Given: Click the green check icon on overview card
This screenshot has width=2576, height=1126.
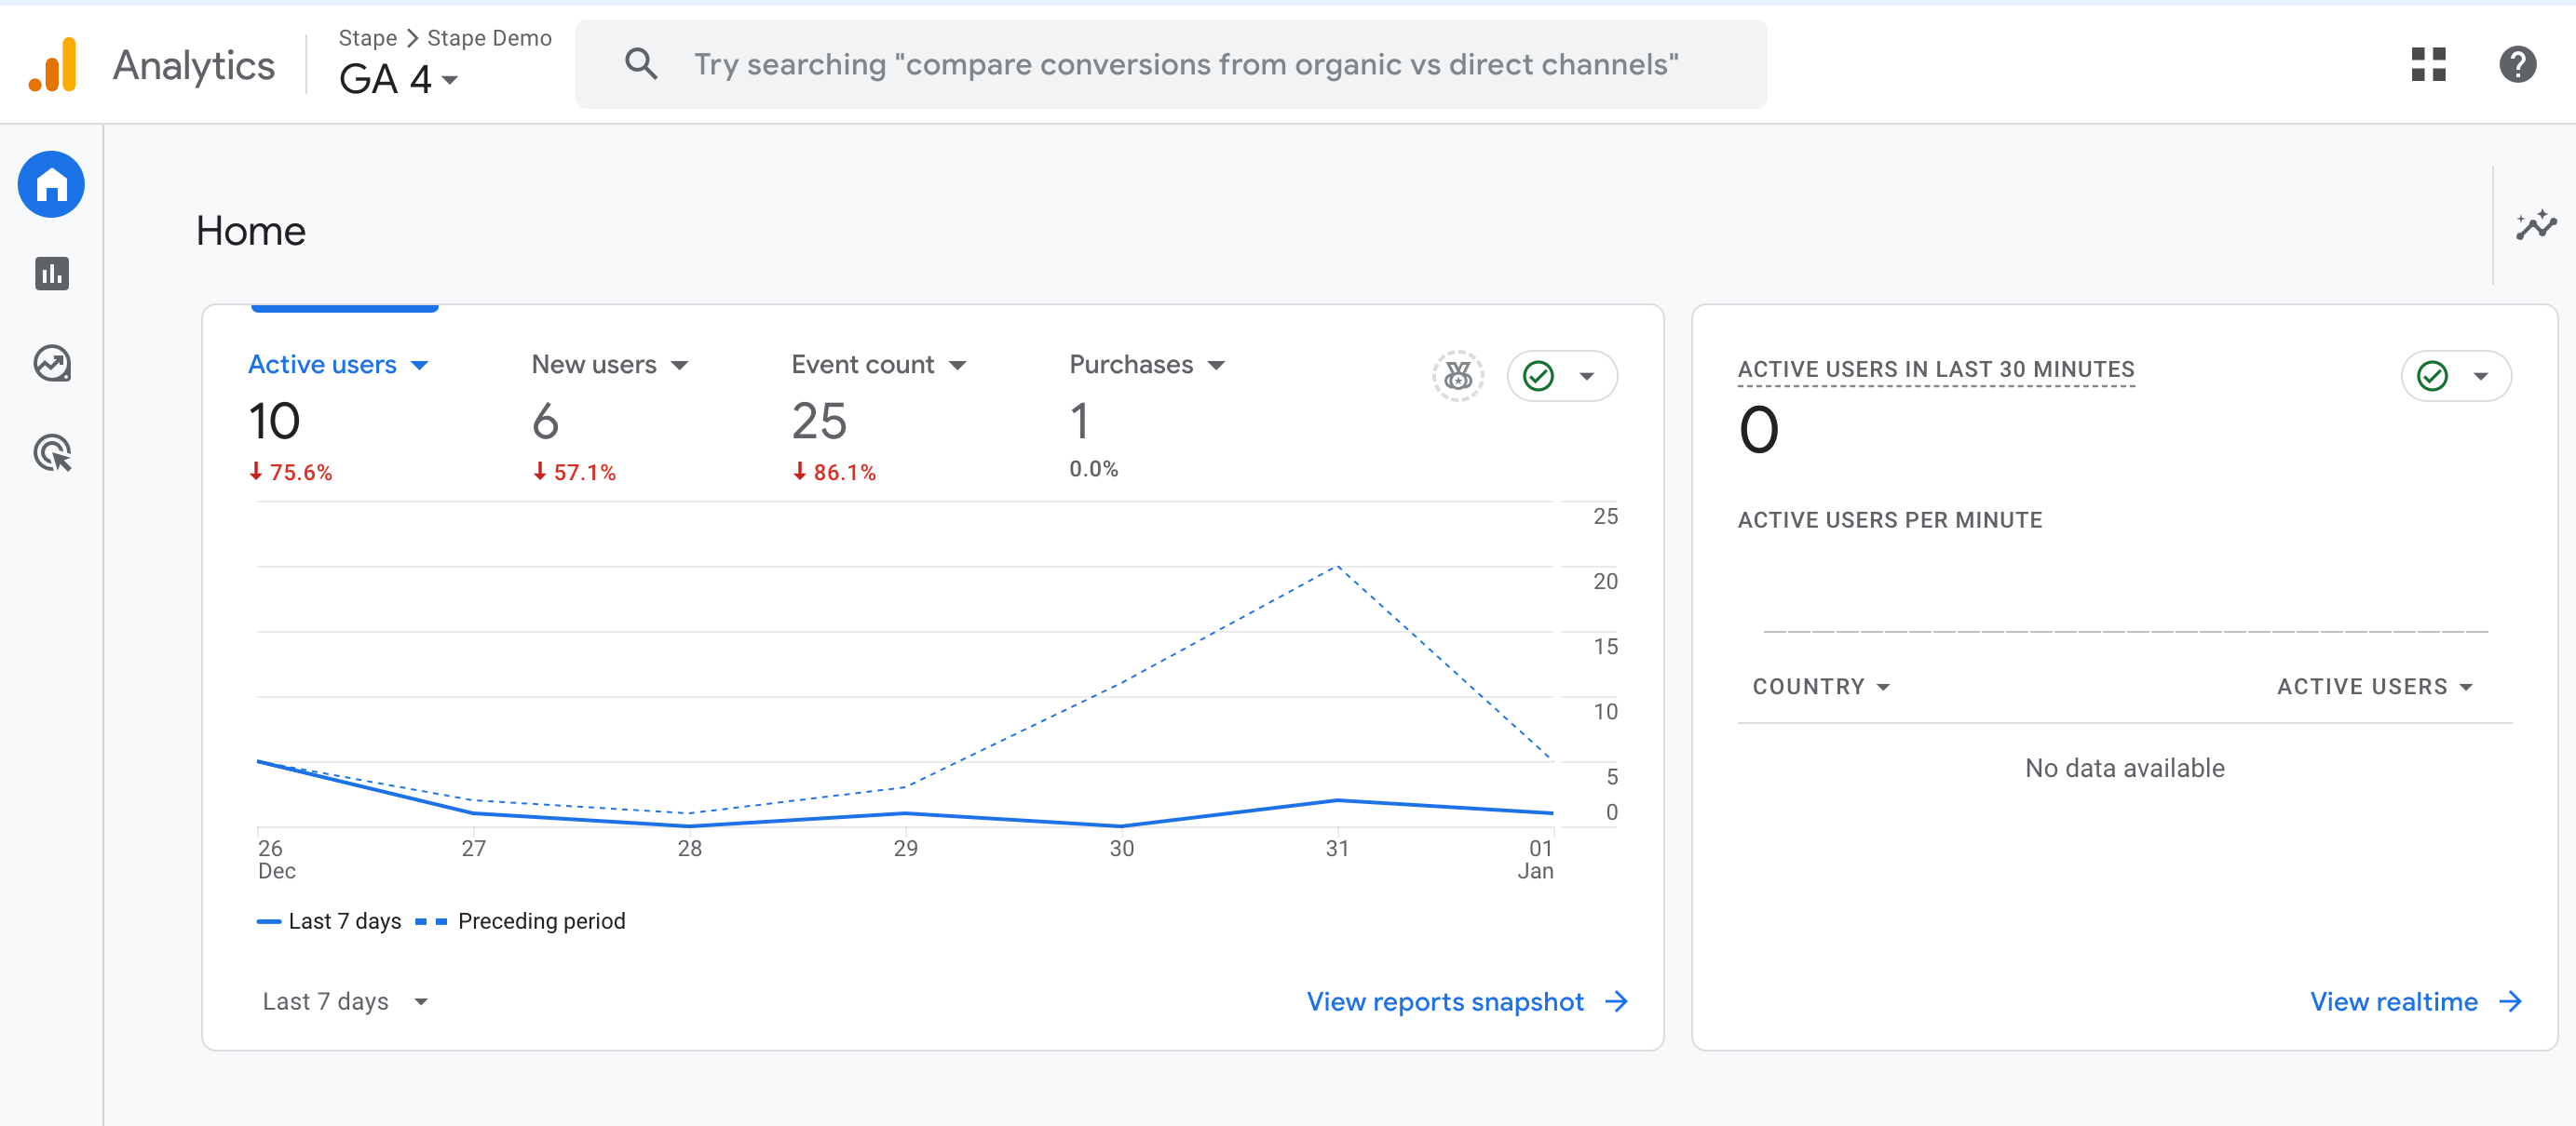Looking at the screenshot, I should click(1538, 376).
